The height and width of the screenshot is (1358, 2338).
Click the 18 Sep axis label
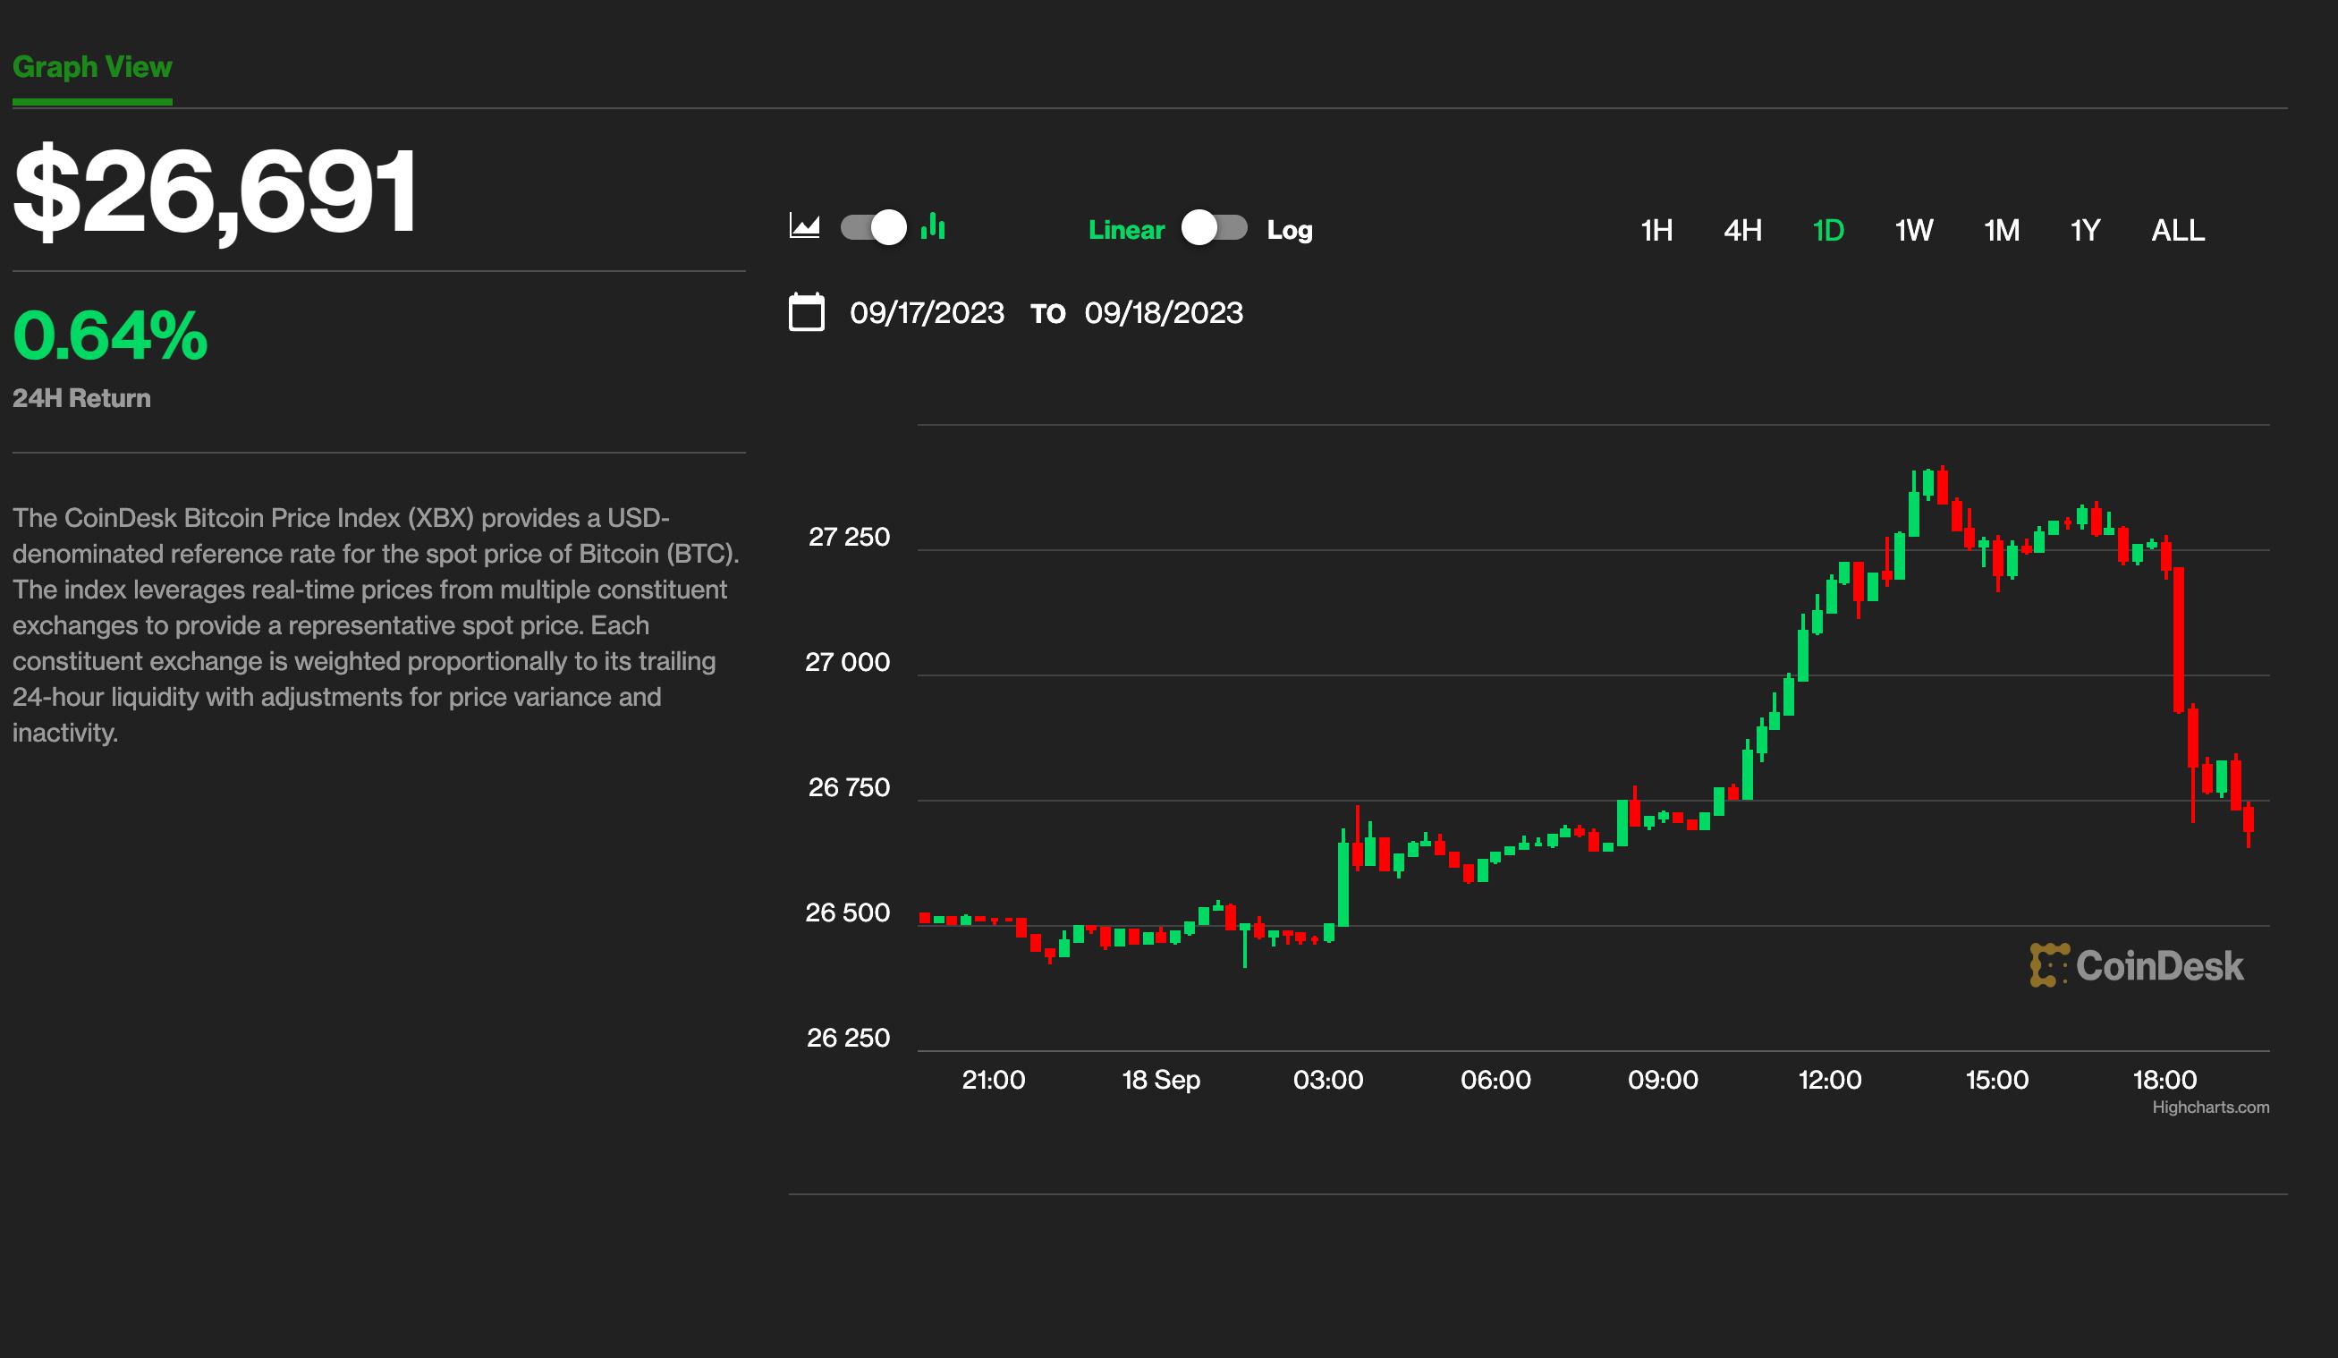coord(1161,1080)
